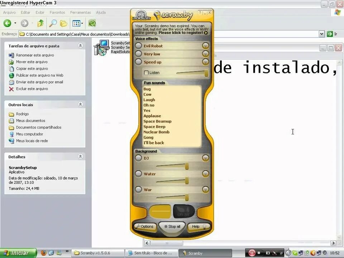Click the tray expand arrow icon

pyautogui.click(x=288, y=253)
